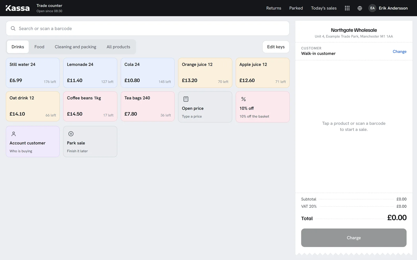Screen dimensions: 417x260
Task: Add Orange juice 12 to the sale
Action: pos(205,73)
